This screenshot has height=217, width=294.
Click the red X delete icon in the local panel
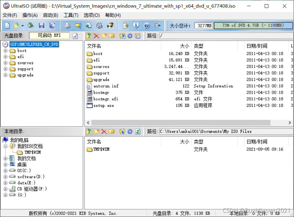(x=104, y=132)
